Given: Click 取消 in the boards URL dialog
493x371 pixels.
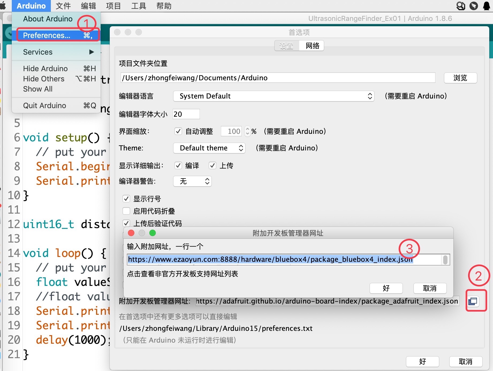Looking at the screenshot, I should 430,288.
